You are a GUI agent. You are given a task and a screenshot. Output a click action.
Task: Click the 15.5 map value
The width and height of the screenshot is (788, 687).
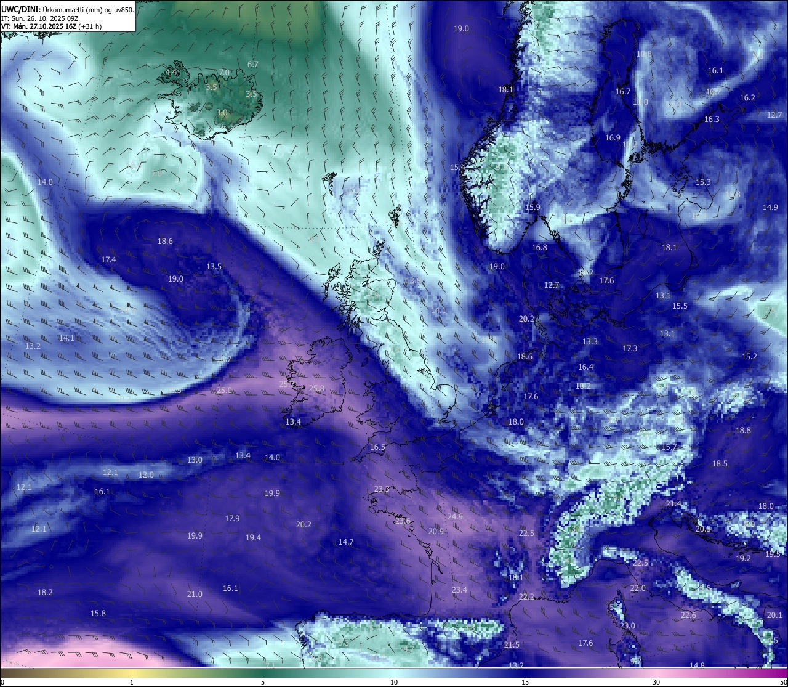tap(680, 306)
